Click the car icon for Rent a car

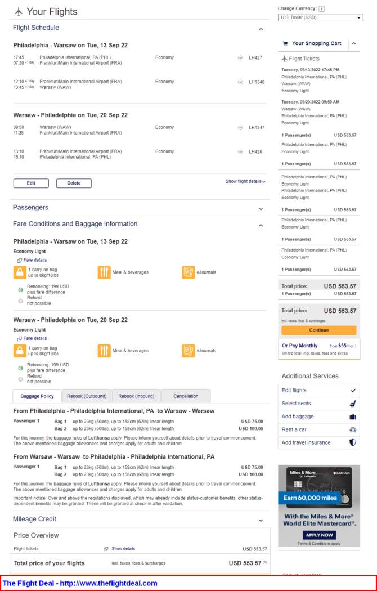point(353,429)
